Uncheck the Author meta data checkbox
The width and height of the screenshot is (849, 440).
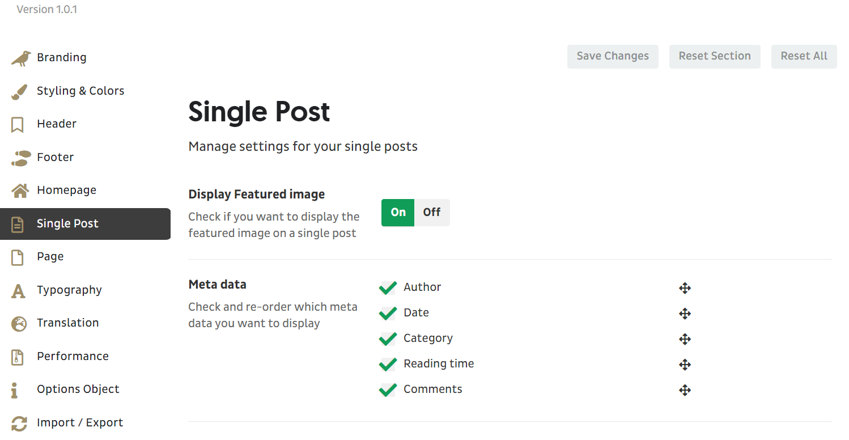coord(388,288)
